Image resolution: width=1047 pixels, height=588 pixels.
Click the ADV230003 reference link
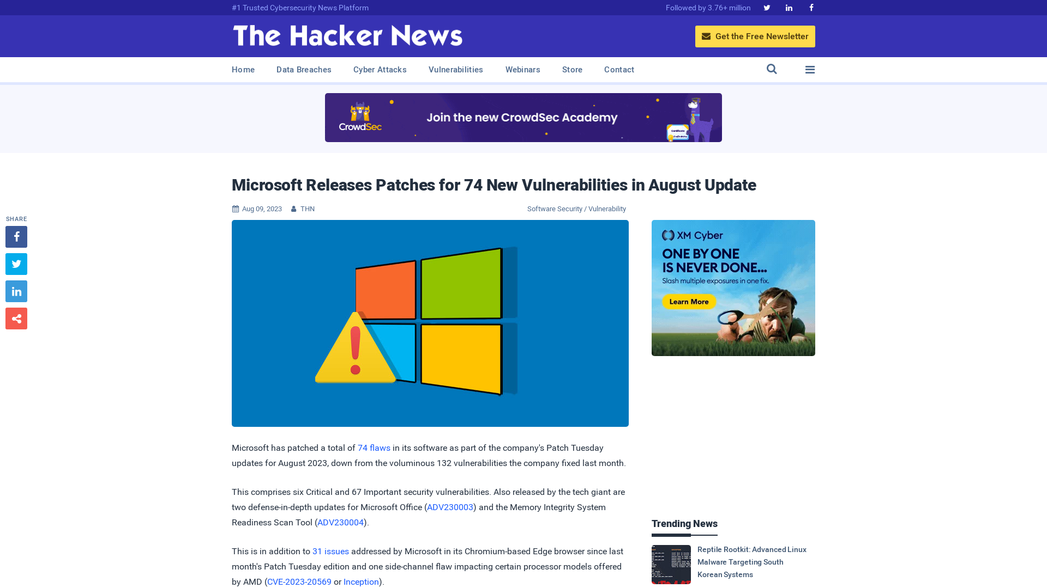pyautogui.click(x=450, y=507)
